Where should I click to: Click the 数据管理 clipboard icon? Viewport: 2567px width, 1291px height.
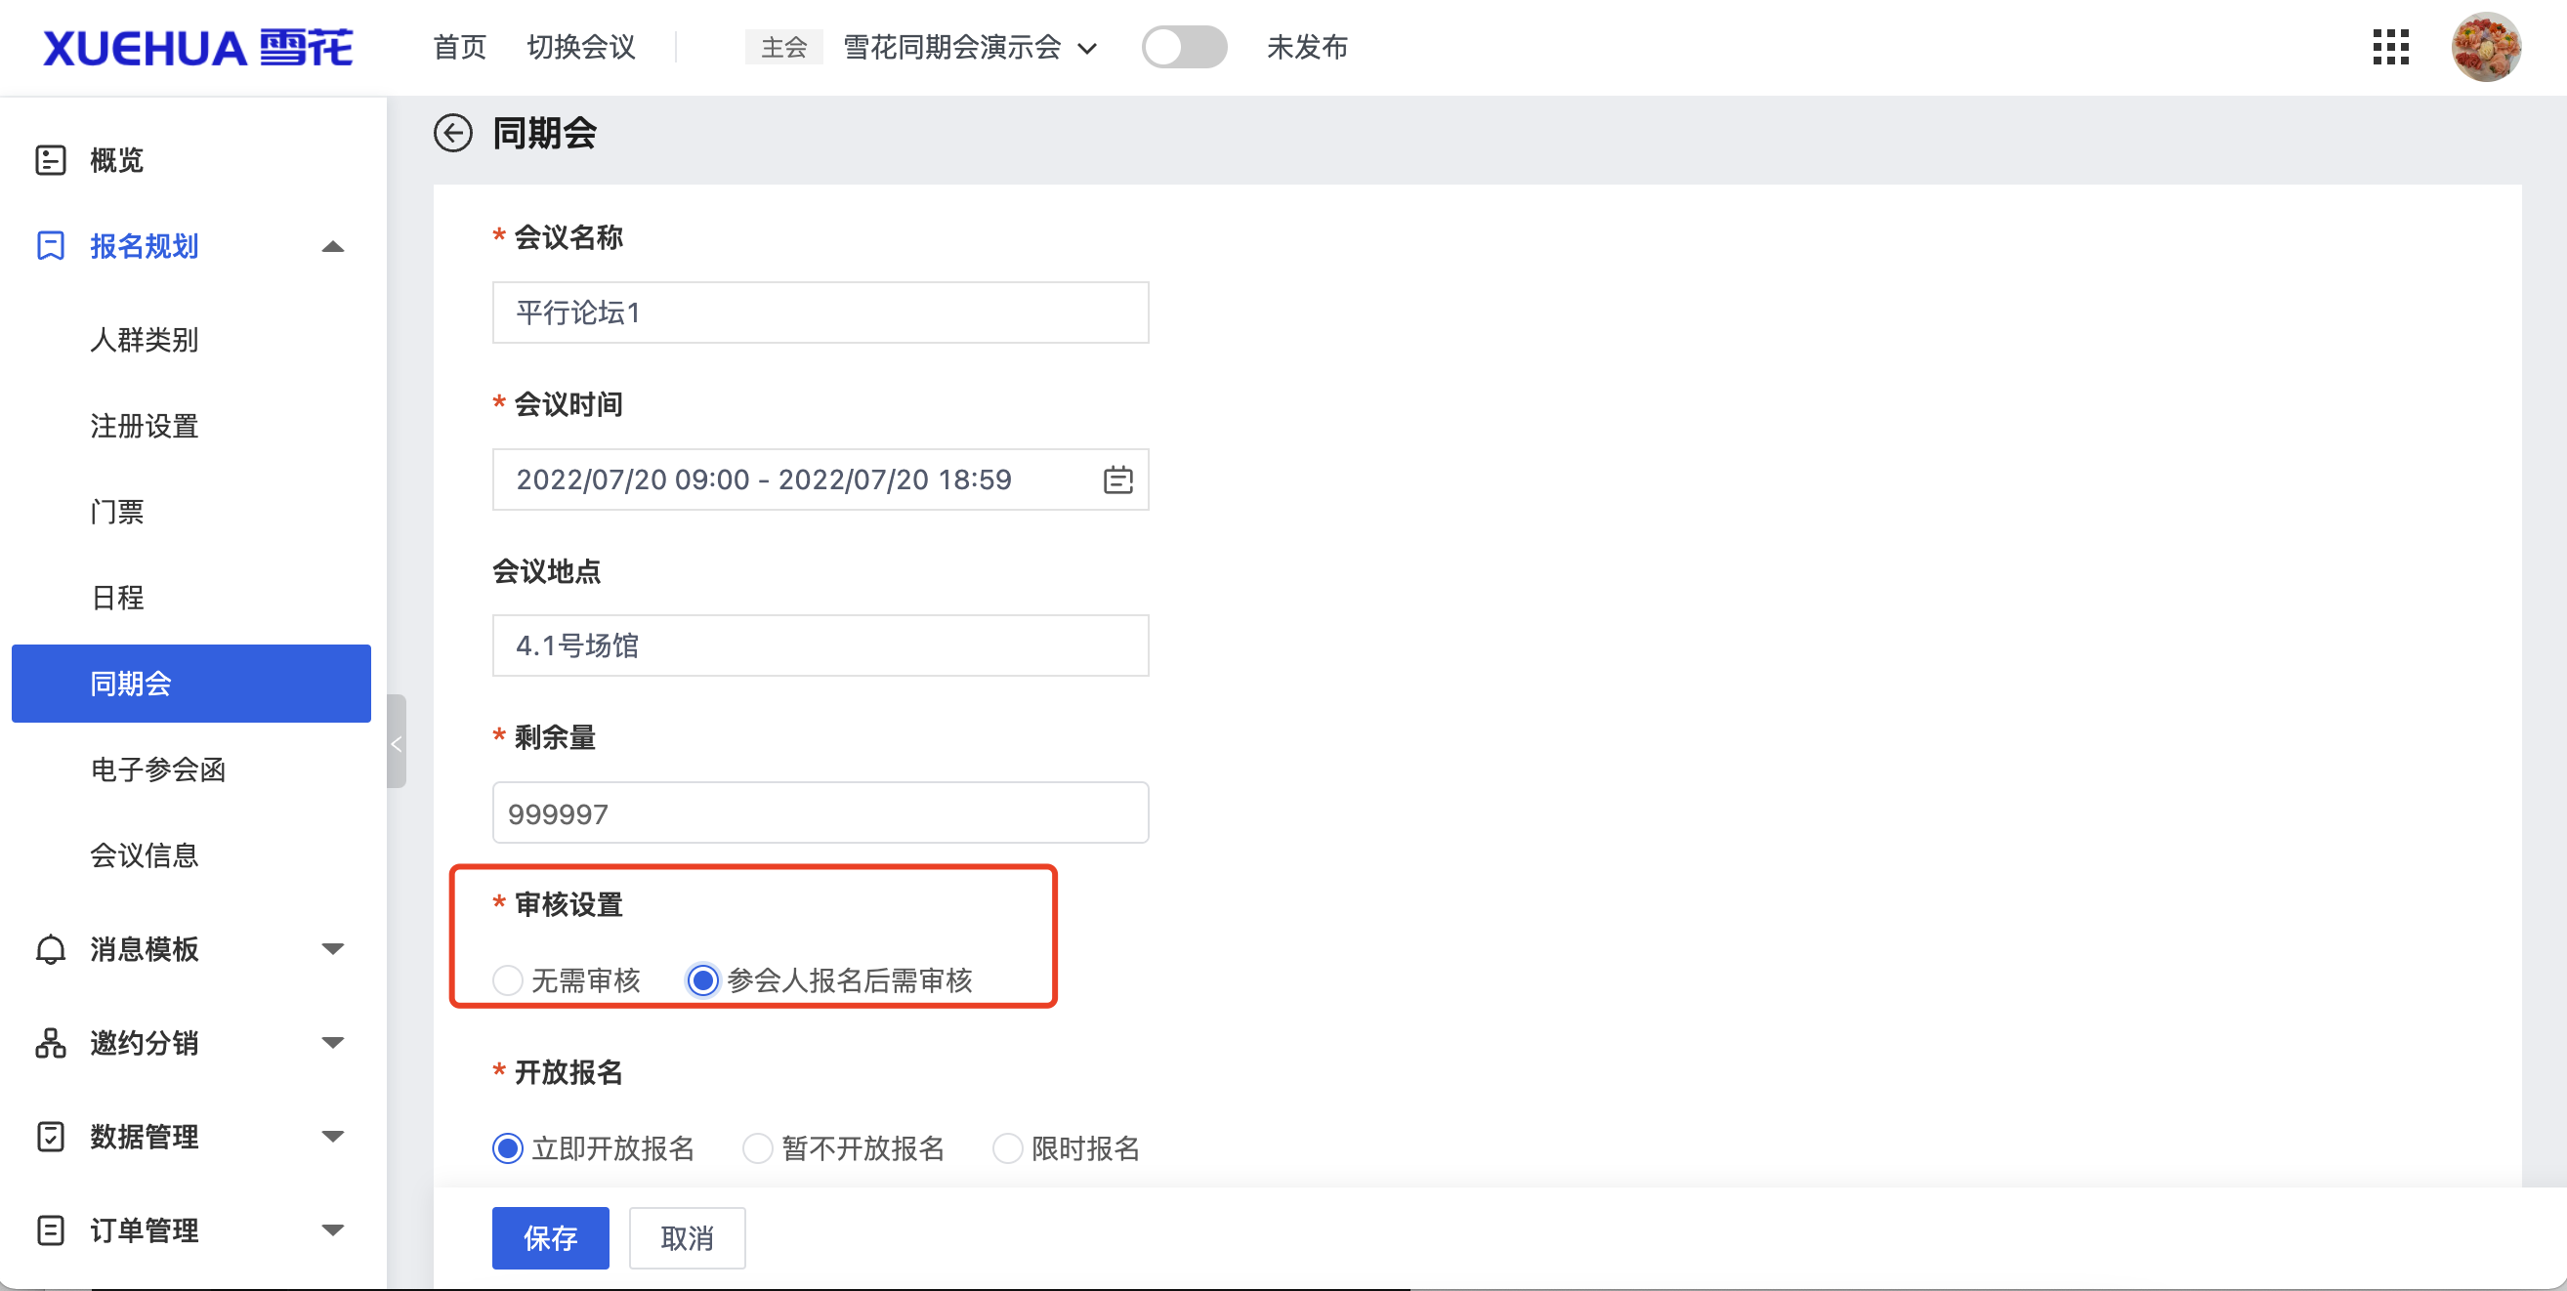coord(51,1137)
